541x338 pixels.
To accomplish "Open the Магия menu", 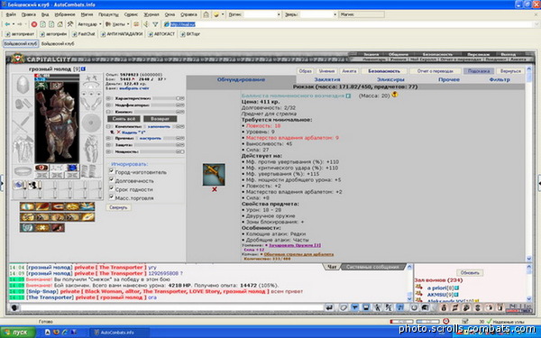I will click(x=87, y=14).
